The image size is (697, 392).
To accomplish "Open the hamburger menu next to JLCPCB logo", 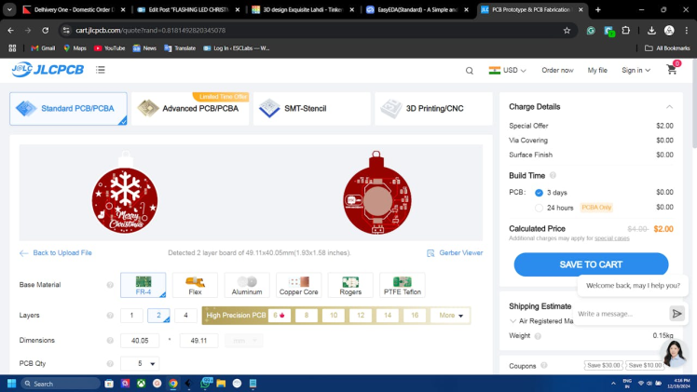I will pyautogui.click(x=101, y=70).
